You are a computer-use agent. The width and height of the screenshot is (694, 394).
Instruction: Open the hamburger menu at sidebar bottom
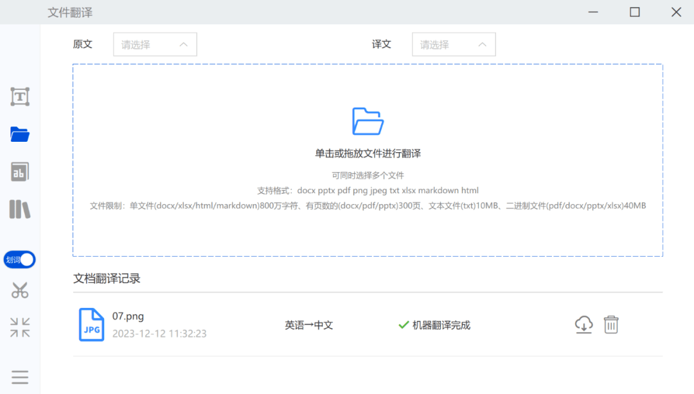[20, 377]
